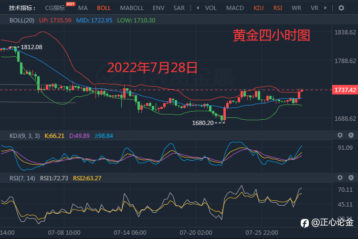The image size is (358, 239).
Task: Click the LOW: 1710.30 value
Action: [136, 21]
